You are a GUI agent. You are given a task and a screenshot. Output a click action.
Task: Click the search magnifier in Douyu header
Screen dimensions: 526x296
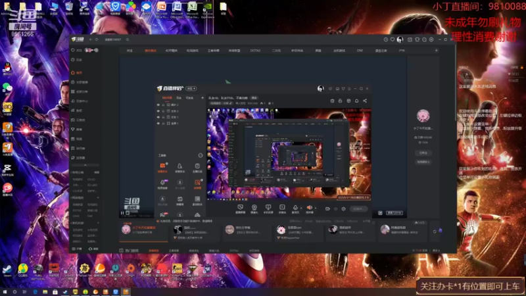[128, 39]
